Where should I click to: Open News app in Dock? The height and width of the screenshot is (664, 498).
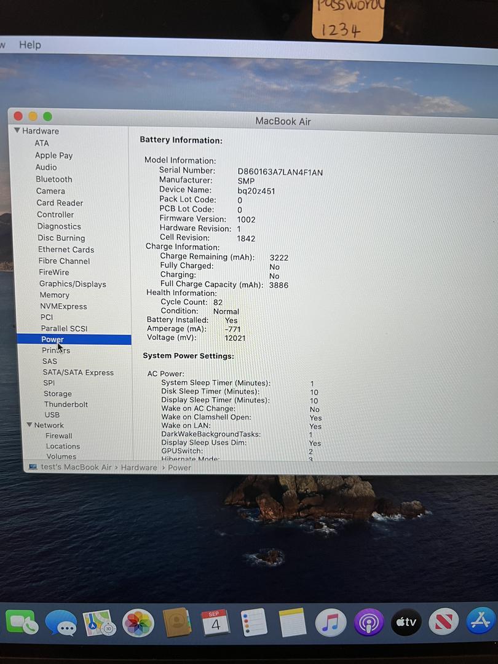443,622
